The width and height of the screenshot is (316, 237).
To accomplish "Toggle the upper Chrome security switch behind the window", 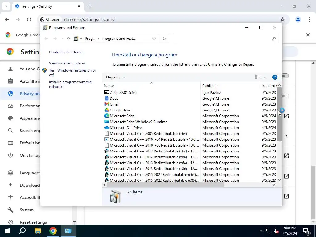I will (285, 76).
